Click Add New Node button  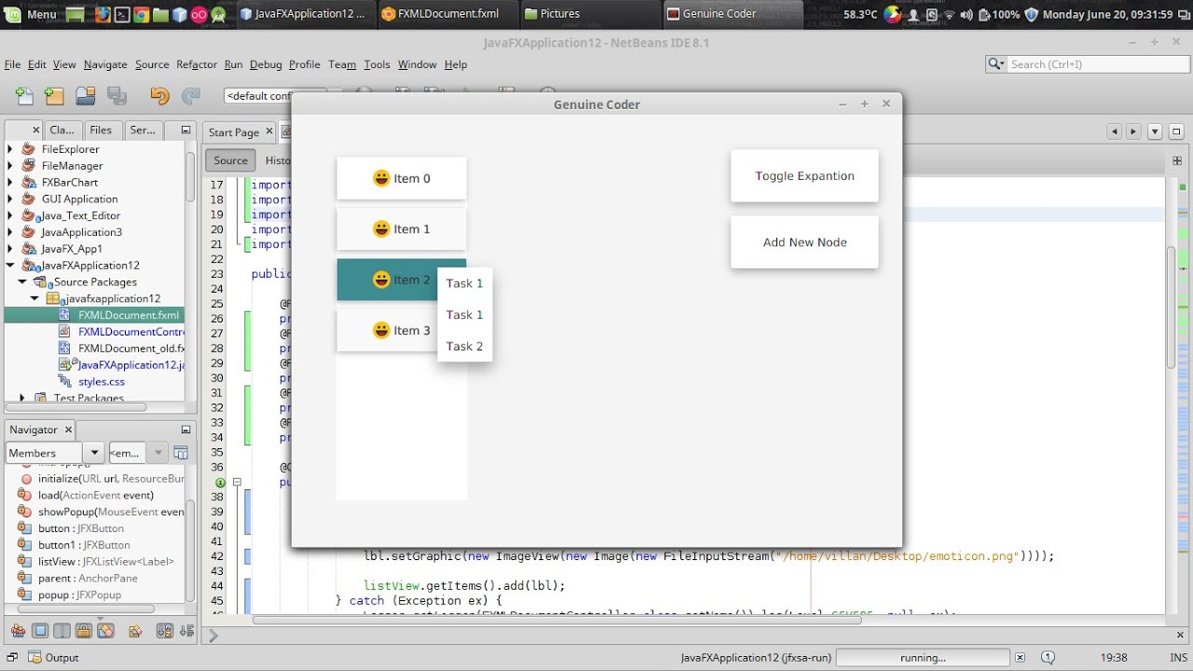click(804, 242)
